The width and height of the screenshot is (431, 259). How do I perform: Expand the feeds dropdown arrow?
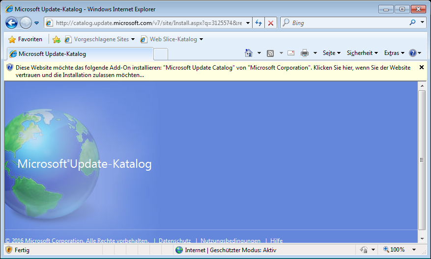pyautogui.click(x=281, y=53)
